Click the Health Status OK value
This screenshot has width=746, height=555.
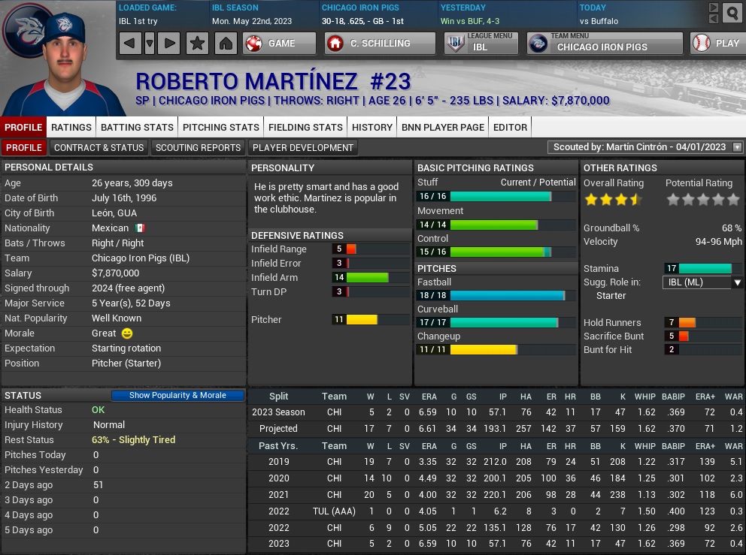click(98, 410)
